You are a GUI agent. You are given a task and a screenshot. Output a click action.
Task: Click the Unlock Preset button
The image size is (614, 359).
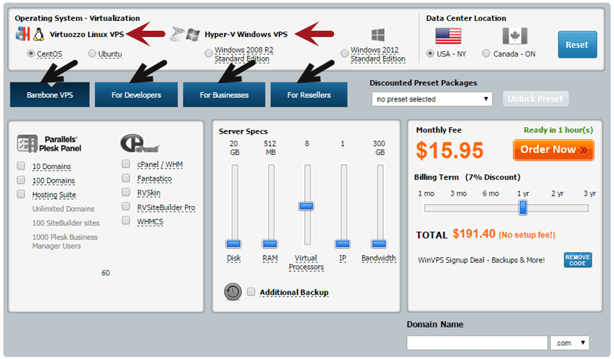(x=535, y=98)
